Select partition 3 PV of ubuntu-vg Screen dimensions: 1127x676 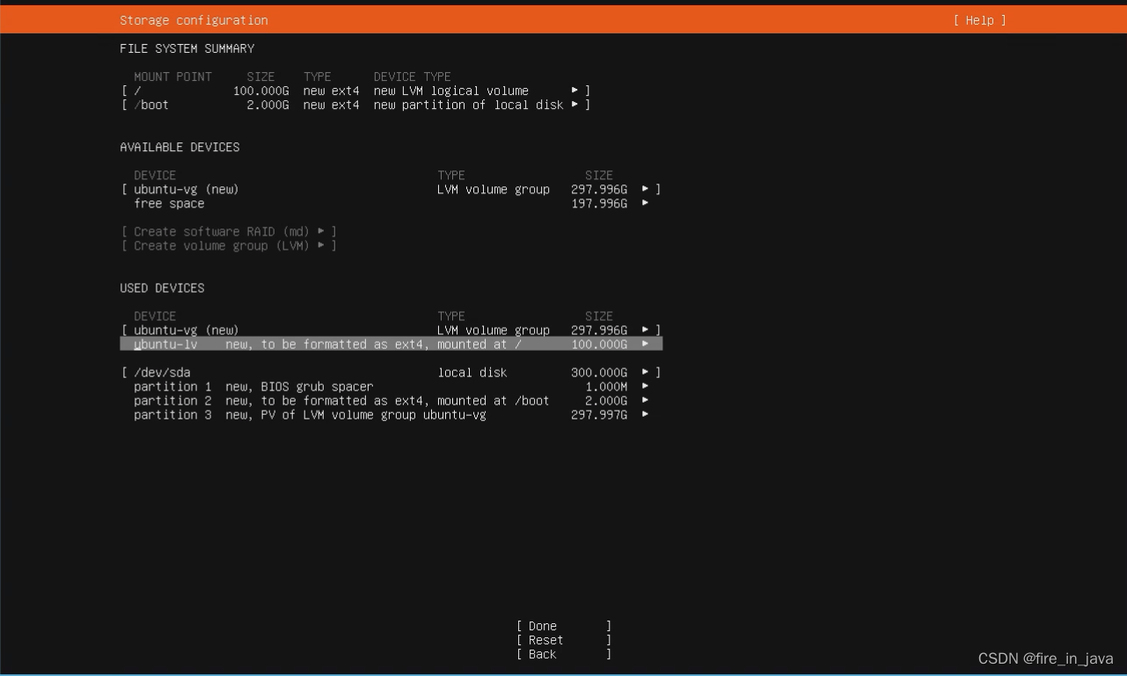392,414
